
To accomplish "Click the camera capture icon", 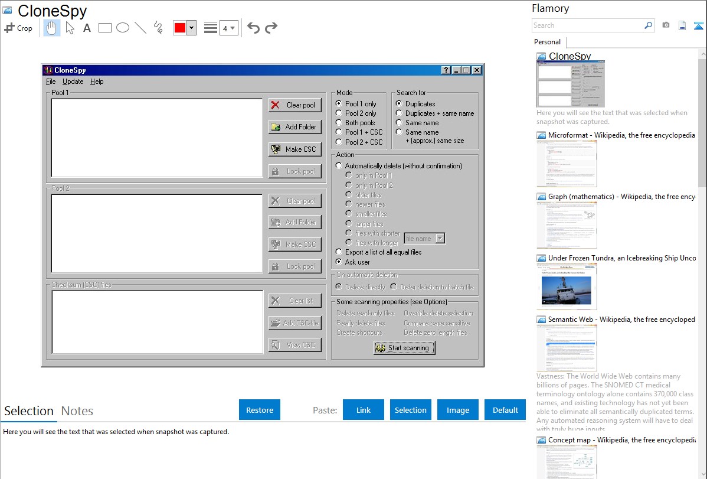I will pos(666,25).
